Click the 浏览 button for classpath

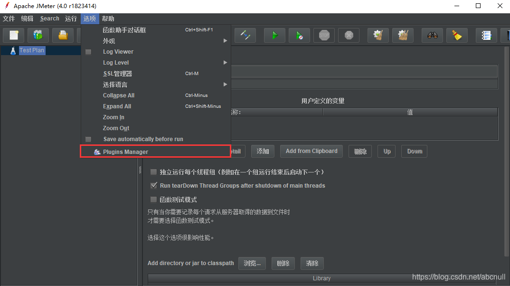pyautogui.click(x=252, y=263)
